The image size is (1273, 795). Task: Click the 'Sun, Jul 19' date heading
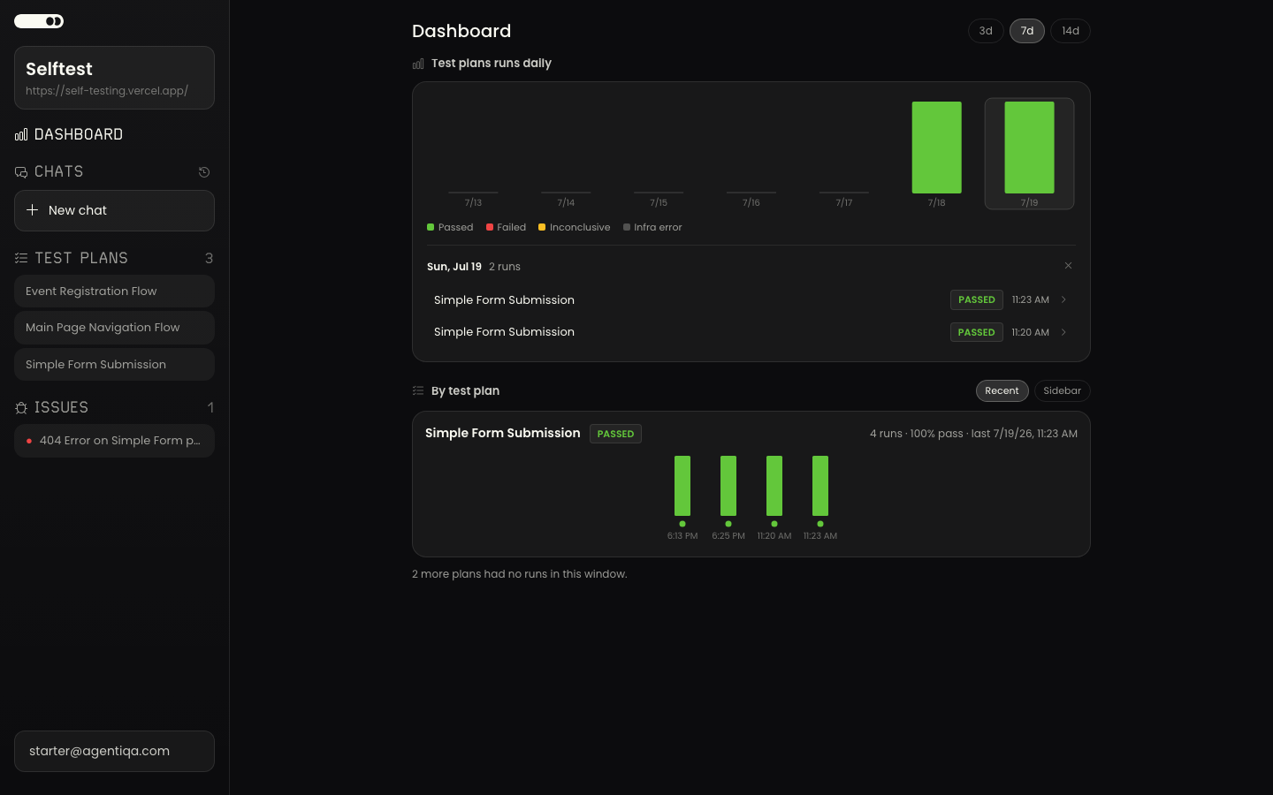point(454,267)
